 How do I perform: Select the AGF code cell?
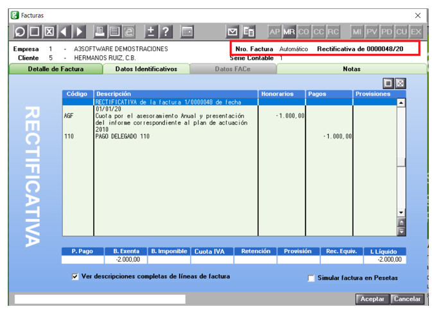(69, 116)
